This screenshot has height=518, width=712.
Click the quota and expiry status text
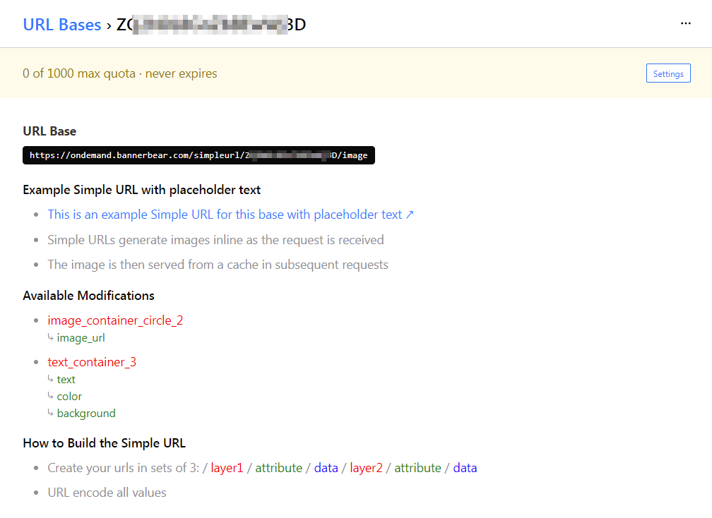coord(120,73)
